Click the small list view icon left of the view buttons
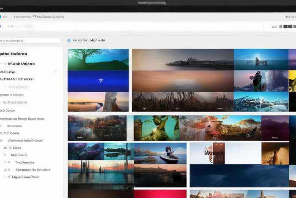Viewport: 296px width, 198px height. tap(274, 27)
